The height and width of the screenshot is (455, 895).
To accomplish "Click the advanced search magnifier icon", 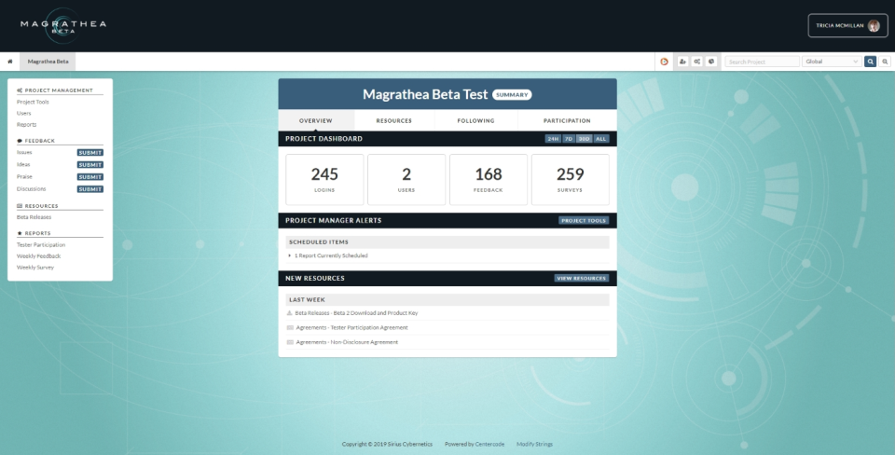I will click(885, 62).
